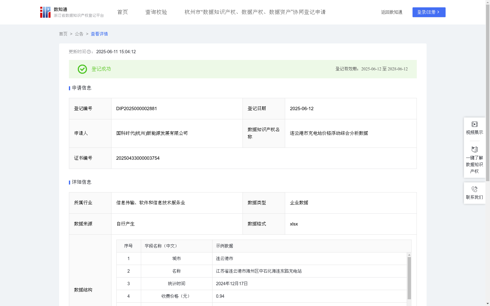Viewport: 490px width, 306px height.
Task: Click 公告 in the breadcrumb trail
Action: pyautogui.click(x=79, y=34)
